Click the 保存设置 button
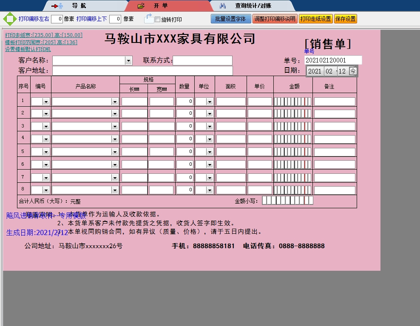 pyautogui.click(x=345, y=19)
